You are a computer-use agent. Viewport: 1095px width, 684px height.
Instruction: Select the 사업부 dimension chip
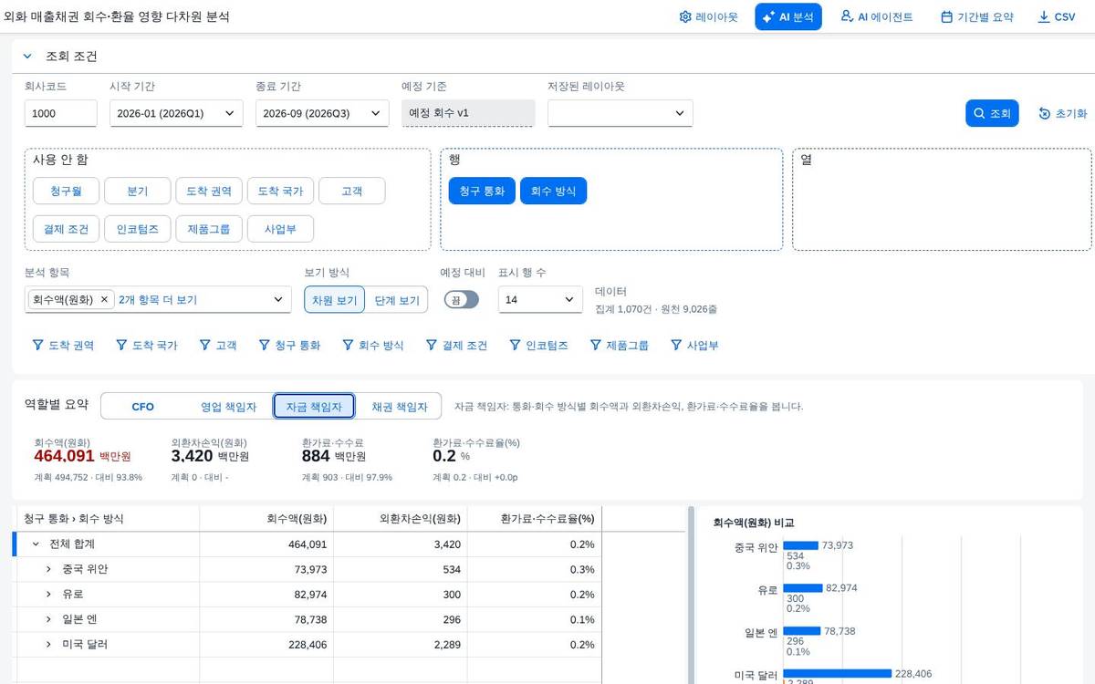coord(281,229)
